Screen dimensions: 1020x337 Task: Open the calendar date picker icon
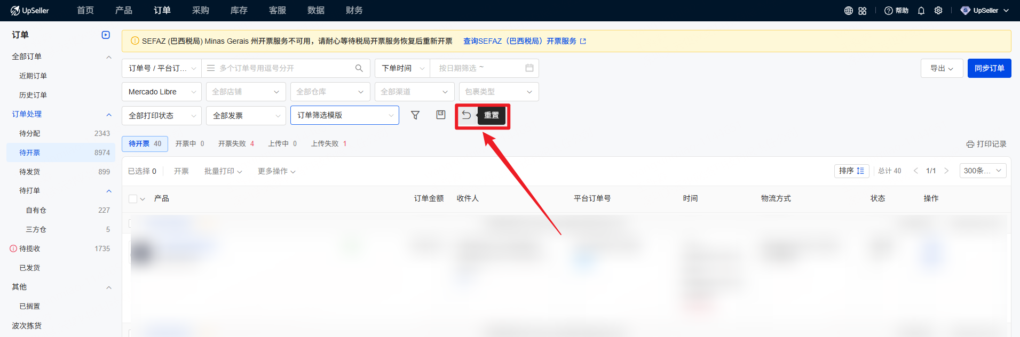[x=529, y=68]
